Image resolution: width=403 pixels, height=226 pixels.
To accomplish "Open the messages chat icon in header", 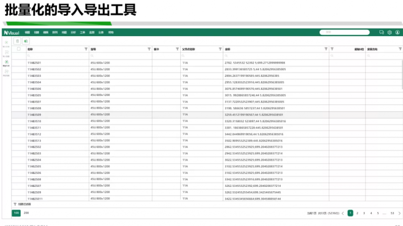I will coord(382,32).
